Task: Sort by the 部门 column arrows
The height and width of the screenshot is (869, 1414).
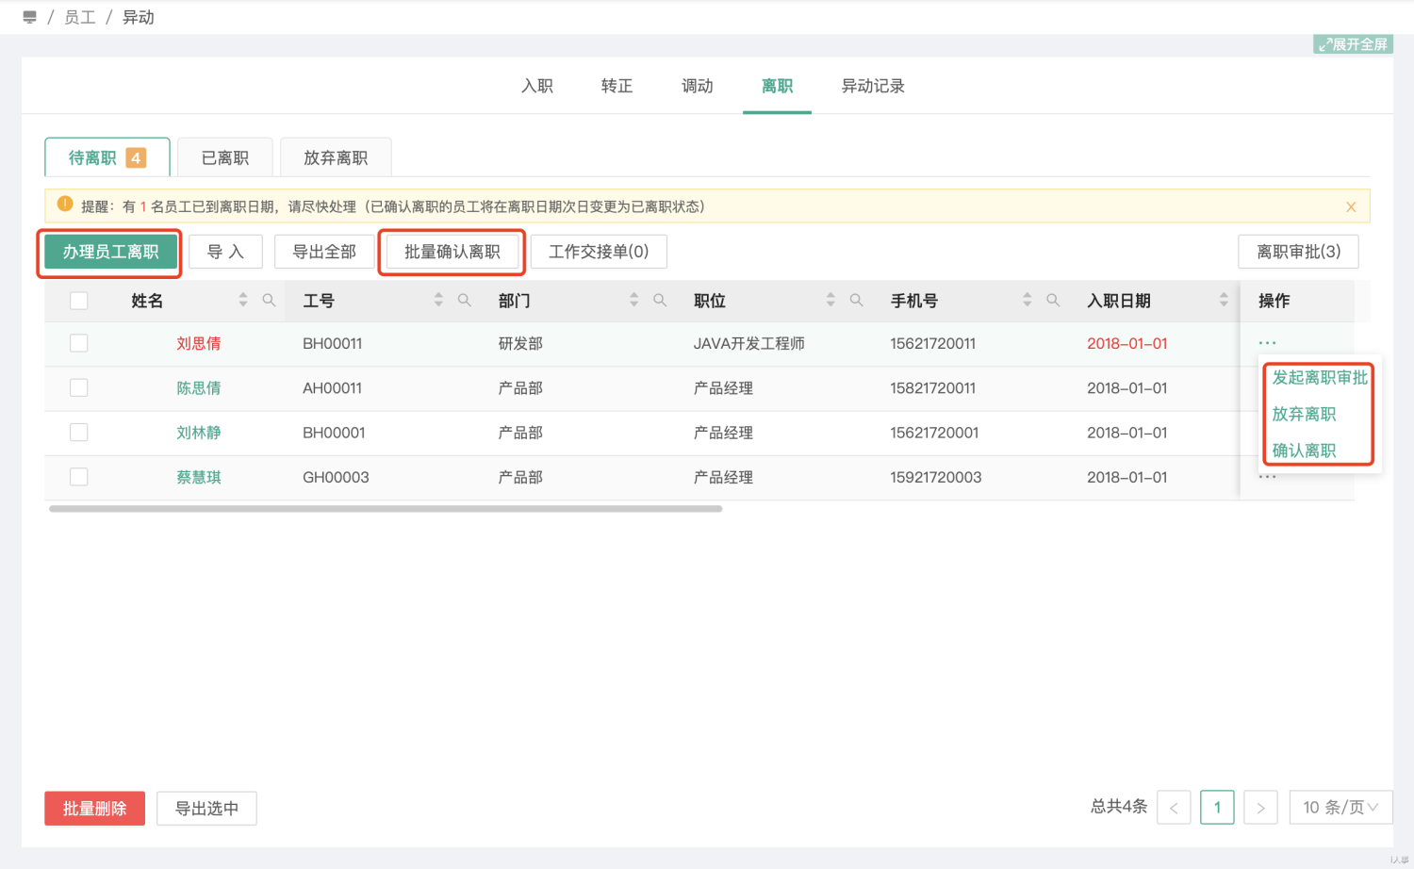Action: 634,300
